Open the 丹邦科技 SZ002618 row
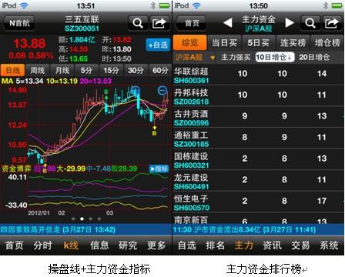 click(x=259, y=96)
